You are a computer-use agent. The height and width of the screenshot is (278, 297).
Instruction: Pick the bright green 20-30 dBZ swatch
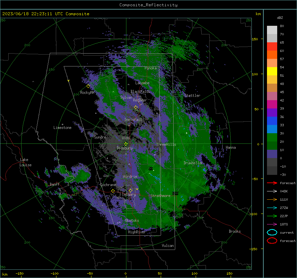click(x=272, y=137)
